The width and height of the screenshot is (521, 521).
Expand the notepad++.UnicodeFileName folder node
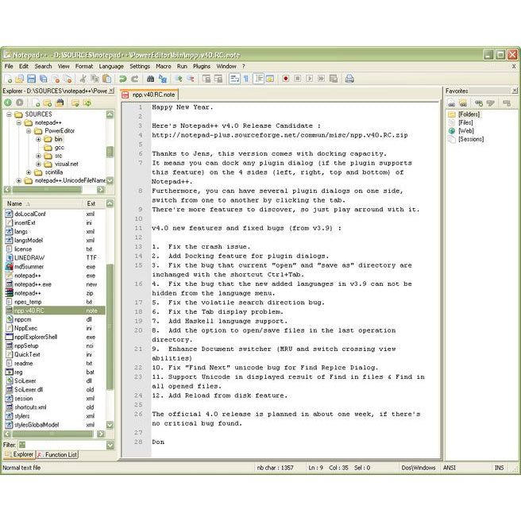pos(18,180)
